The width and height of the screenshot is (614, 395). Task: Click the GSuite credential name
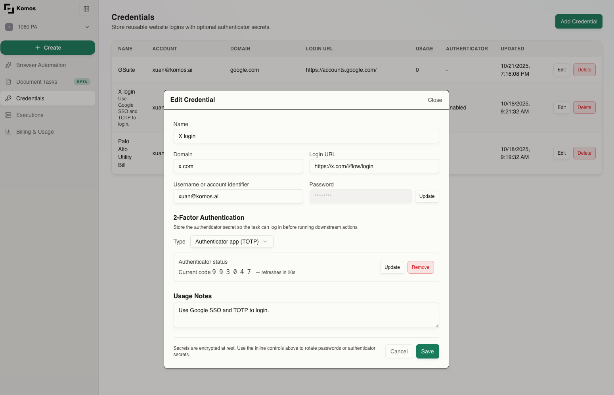(x=126, y=70)
